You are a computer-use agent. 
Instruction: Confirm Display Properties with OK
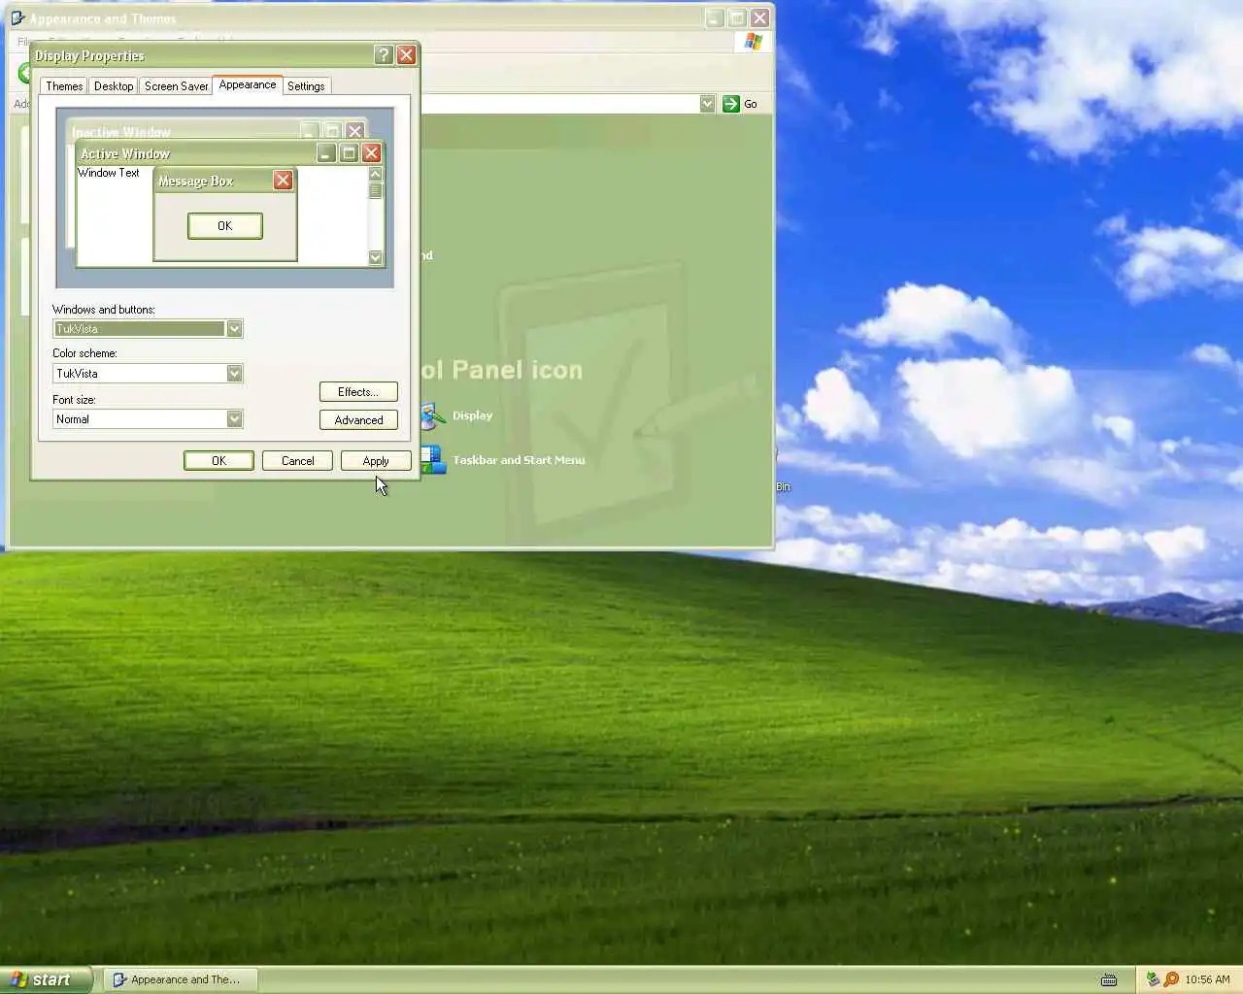pos(218,461)
